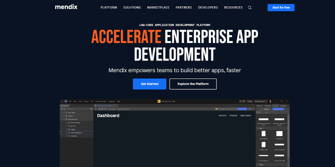Click the Start for free button

coord(281,8)
